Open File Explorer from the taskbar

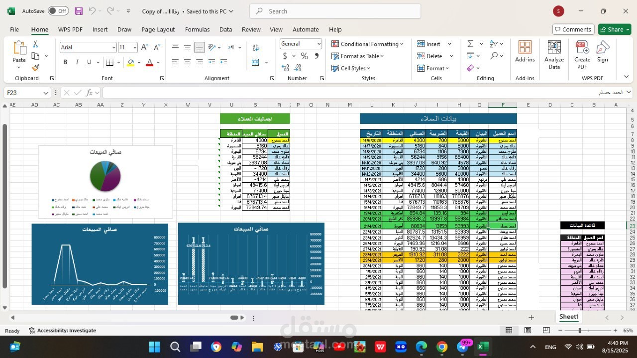257,347
